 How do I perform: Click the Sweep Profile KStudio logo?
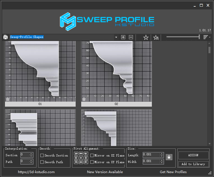tap(107, 22)
